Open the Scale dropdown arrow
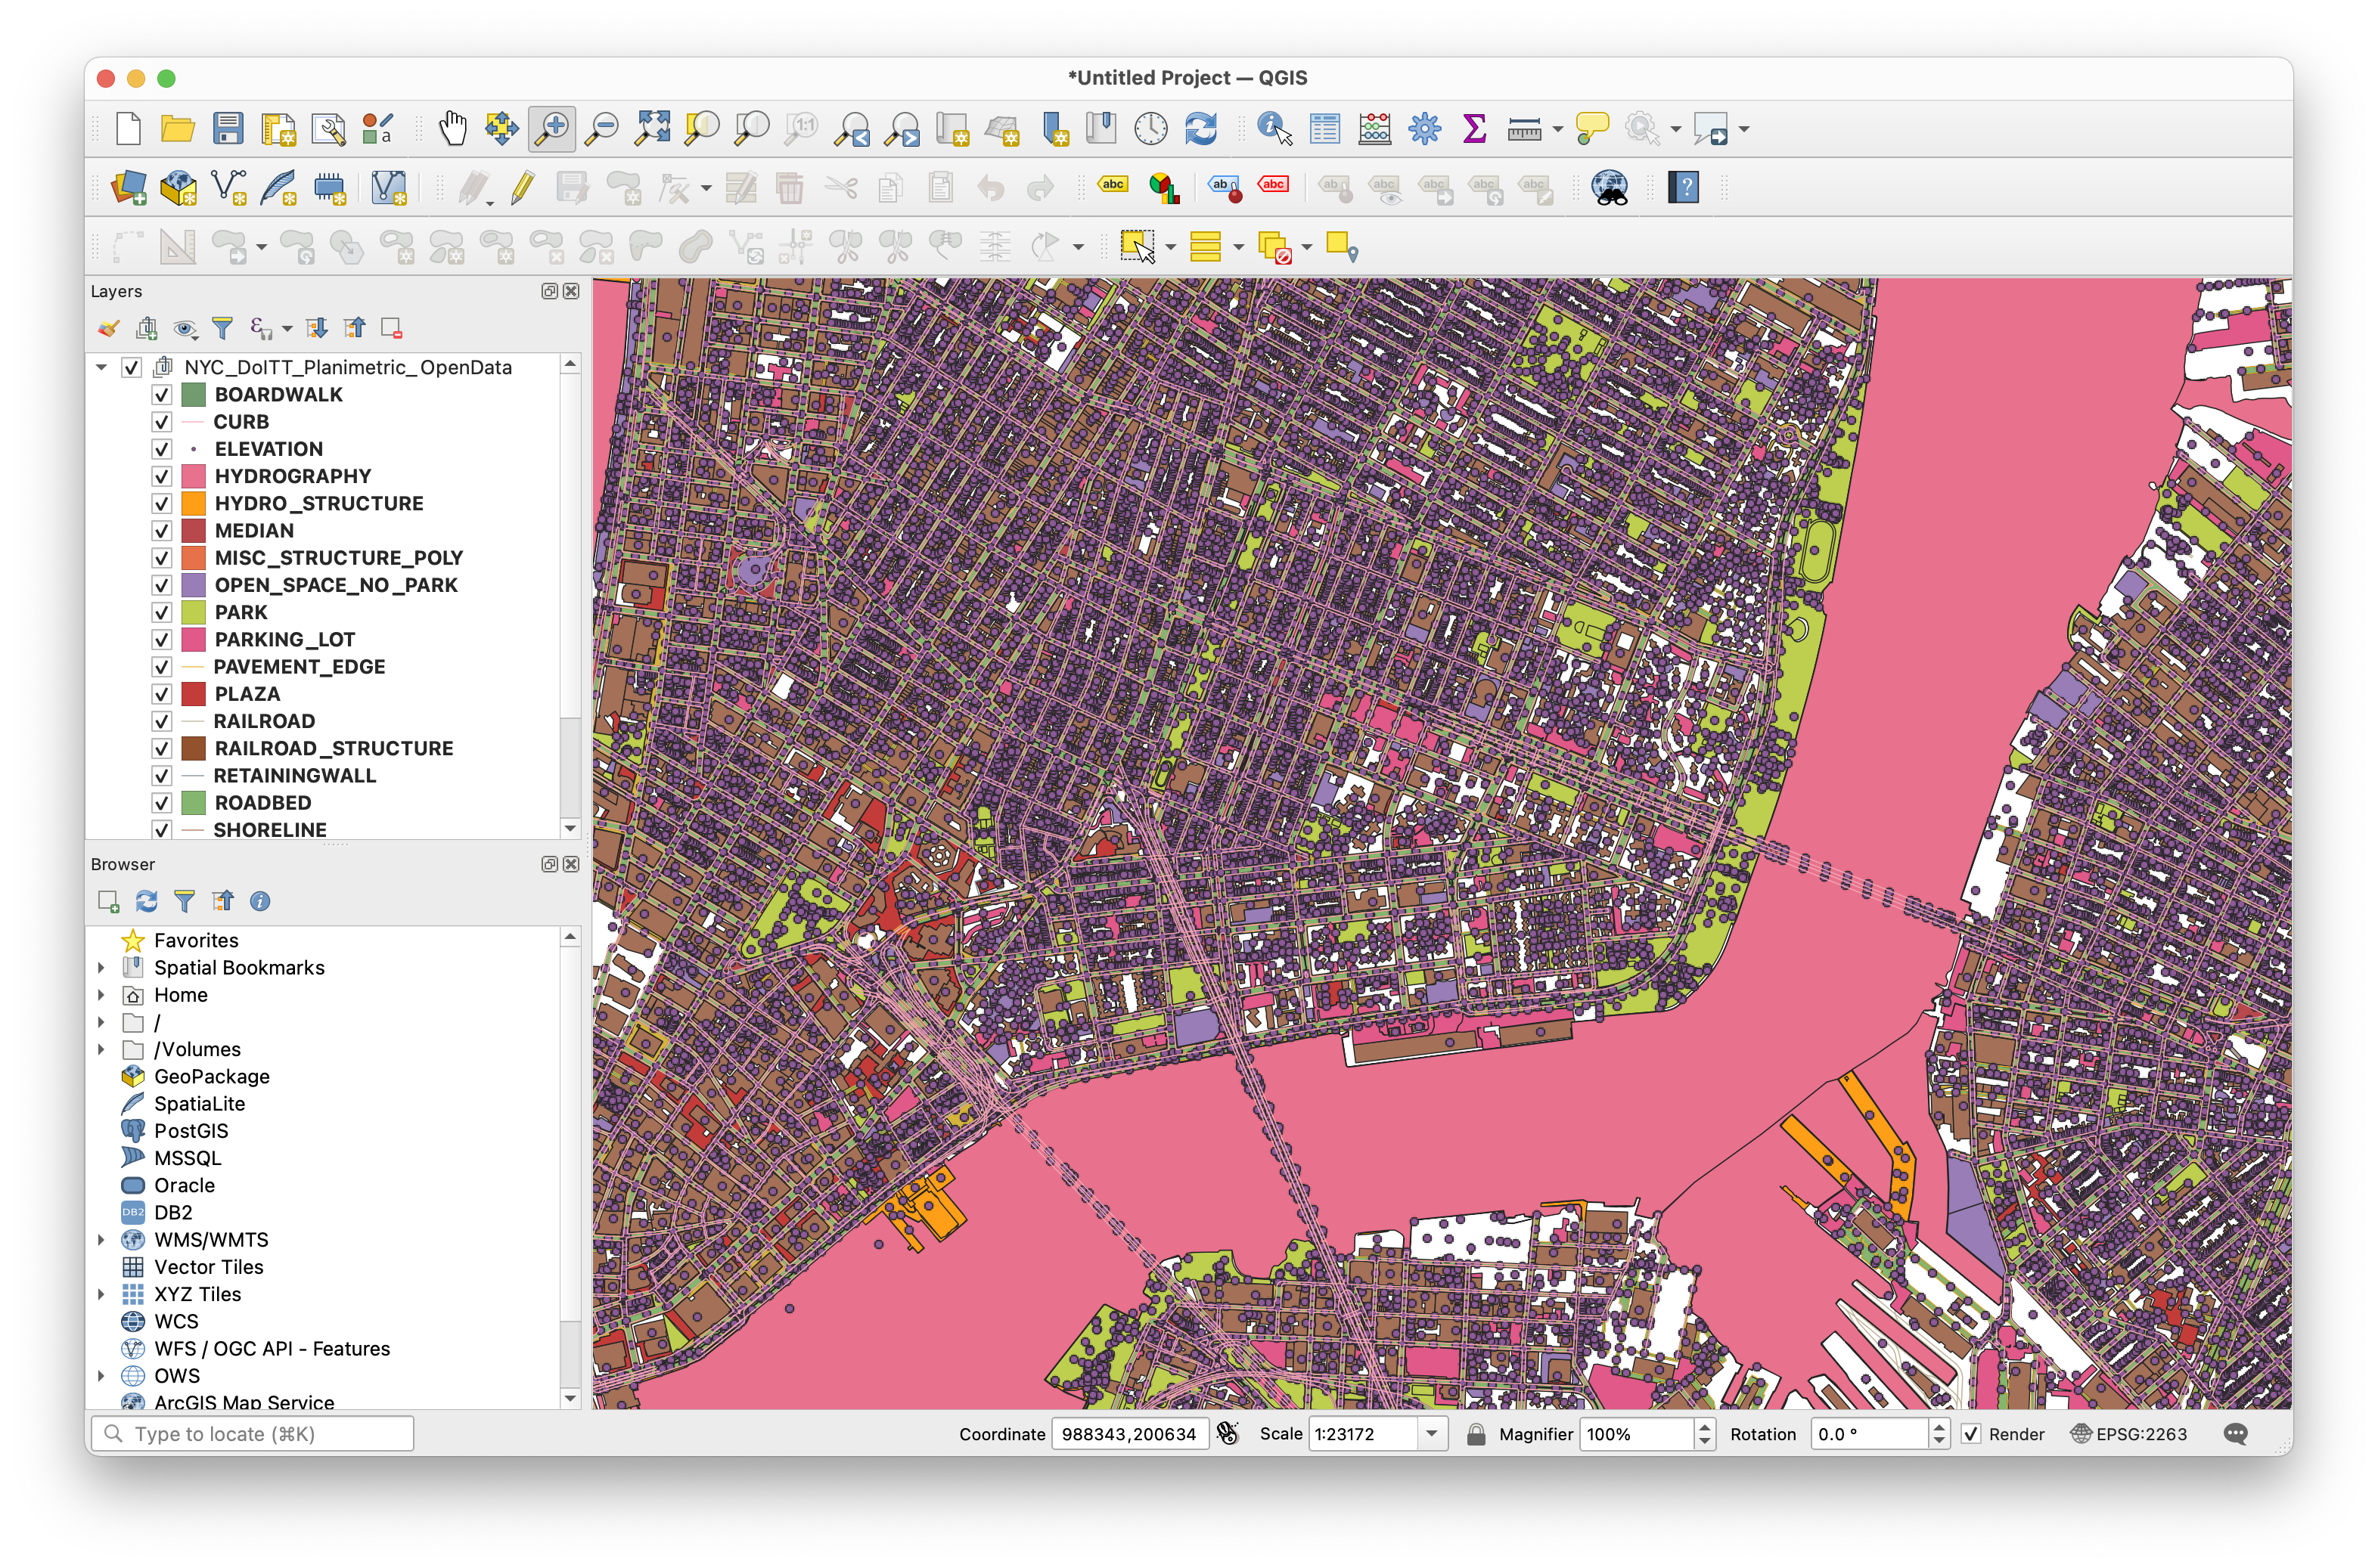This screenshot has width=2378, height=1568. [1432, 1434]
